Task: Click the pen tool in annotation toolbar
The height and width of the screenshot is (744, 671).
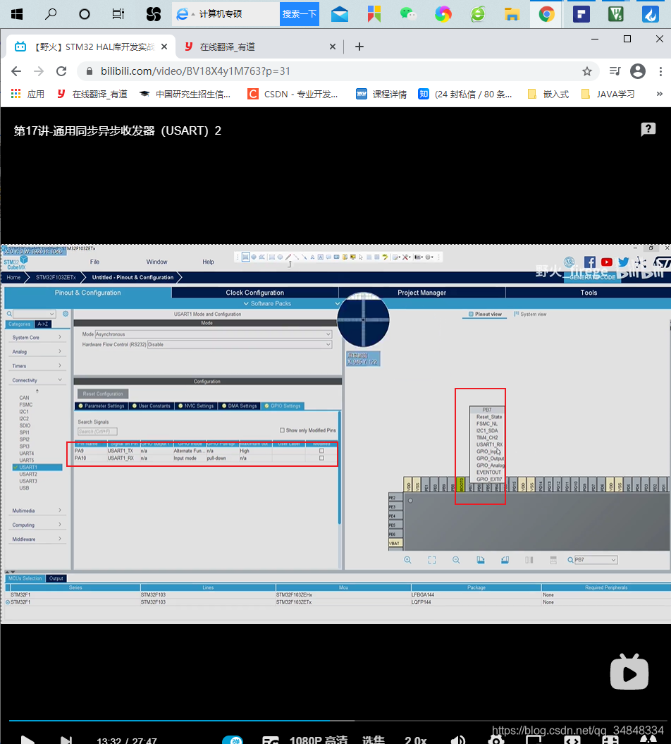Action: pos(288,257)
